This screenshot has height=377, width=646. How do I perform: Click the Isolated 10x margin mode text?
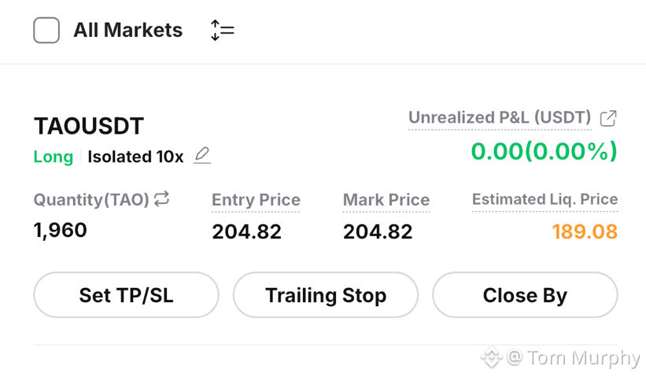click(x=135, y=157)
